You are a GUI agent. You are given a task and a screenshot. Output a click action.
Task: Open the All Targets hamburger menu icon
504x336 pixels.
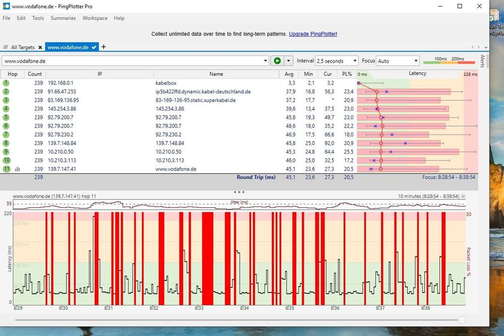[x=5, y=47]
